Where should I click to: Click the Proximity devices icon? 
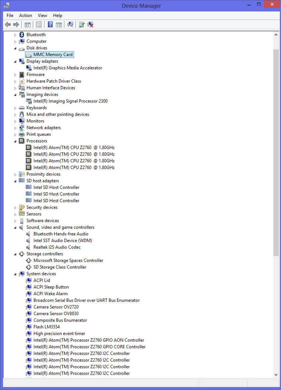[22, 174]
